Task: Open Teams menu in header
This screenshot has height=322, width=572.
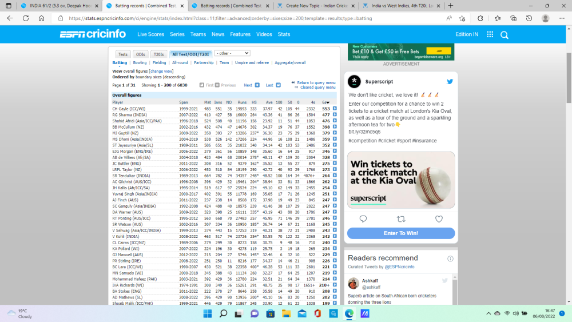Action: pyautogui.click(x=198, y=34)
